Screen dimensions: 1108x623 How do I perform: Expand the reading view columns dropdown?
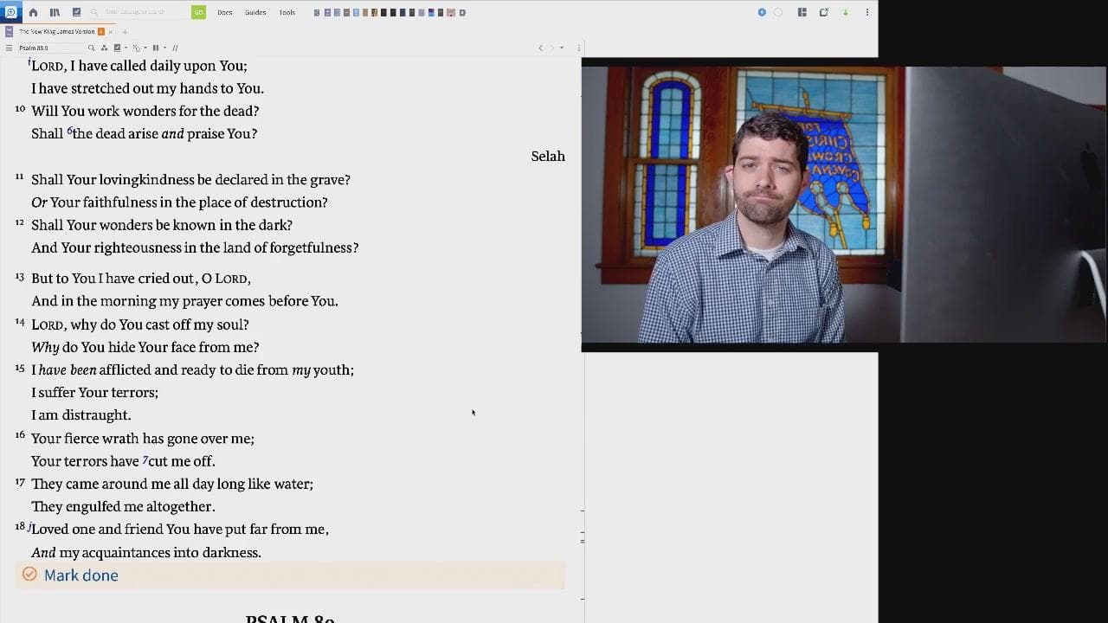pos(164,48)
